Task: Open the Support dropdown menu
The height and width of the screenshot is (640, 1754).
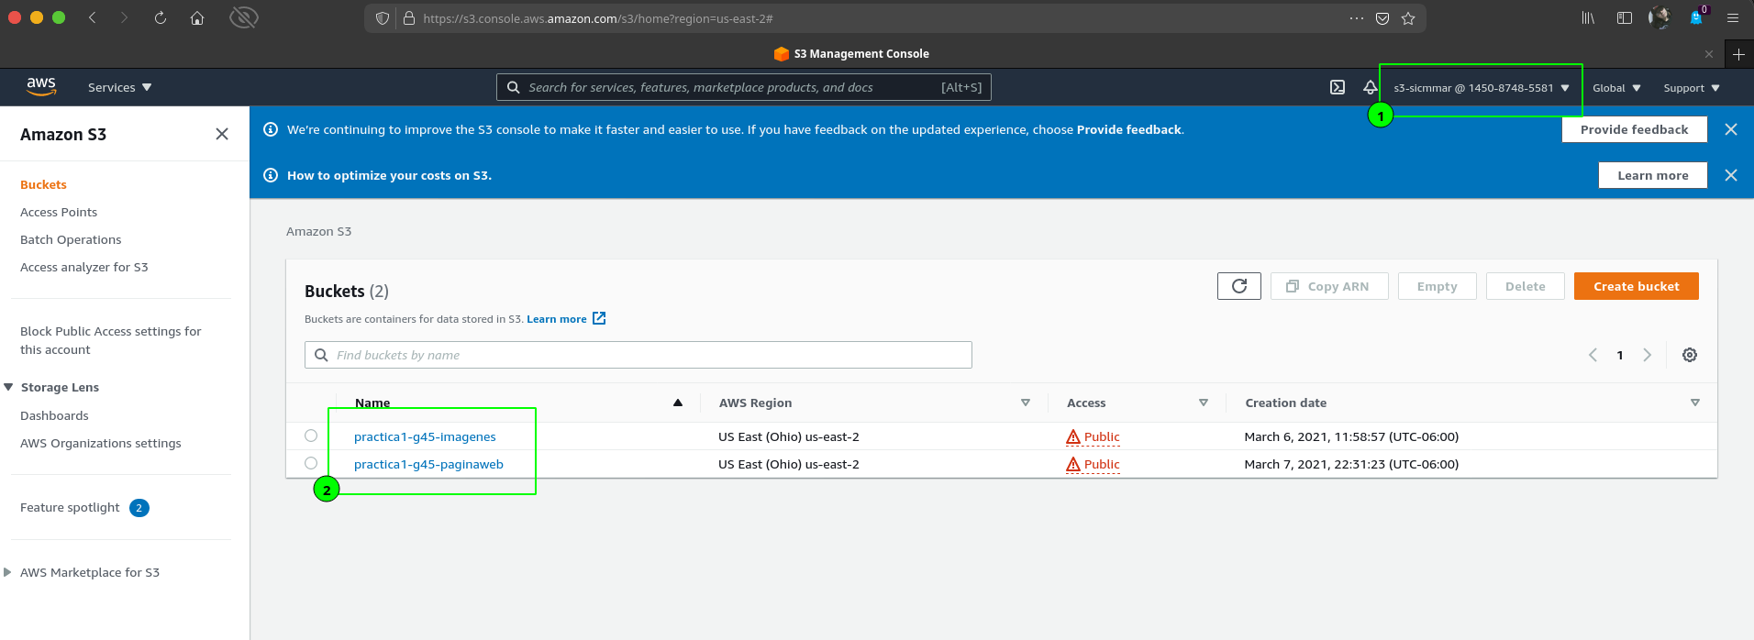Action: pyautogui.click(x=1692, y=88)
